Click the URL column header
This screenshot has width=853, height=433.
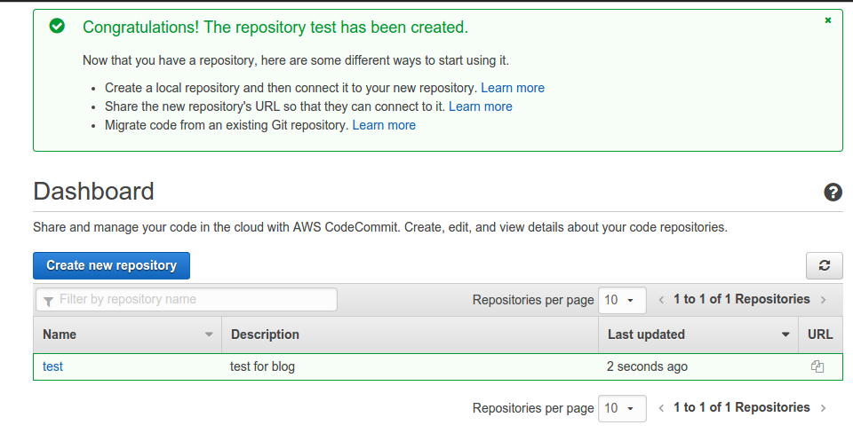(820, 335)
